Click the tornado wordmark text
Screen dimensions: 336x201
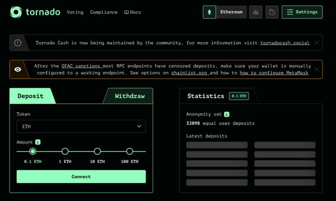pos(43,12)
